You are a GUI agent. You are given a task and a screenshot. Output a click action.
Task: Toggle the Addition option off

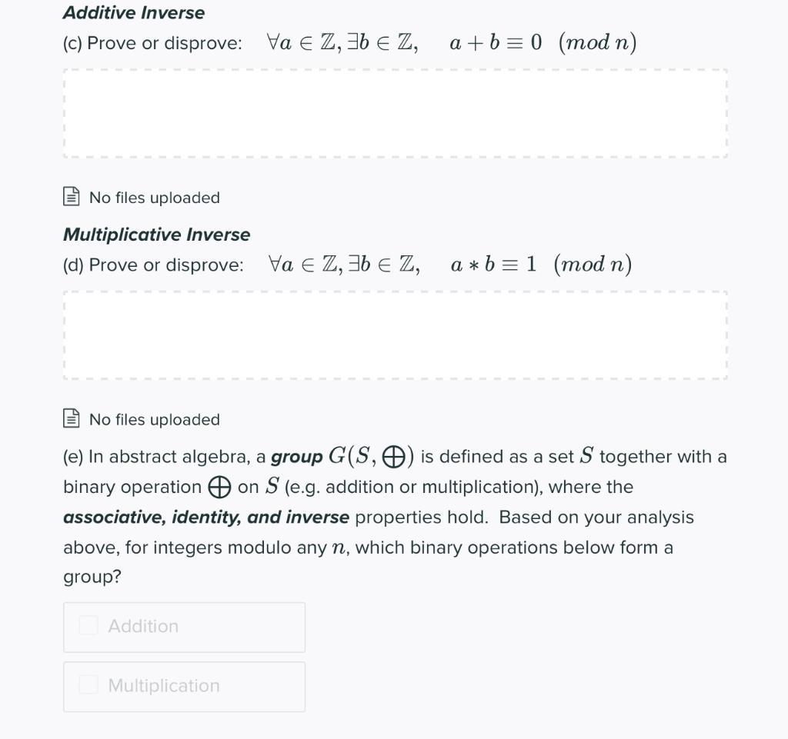click(88, 626)
